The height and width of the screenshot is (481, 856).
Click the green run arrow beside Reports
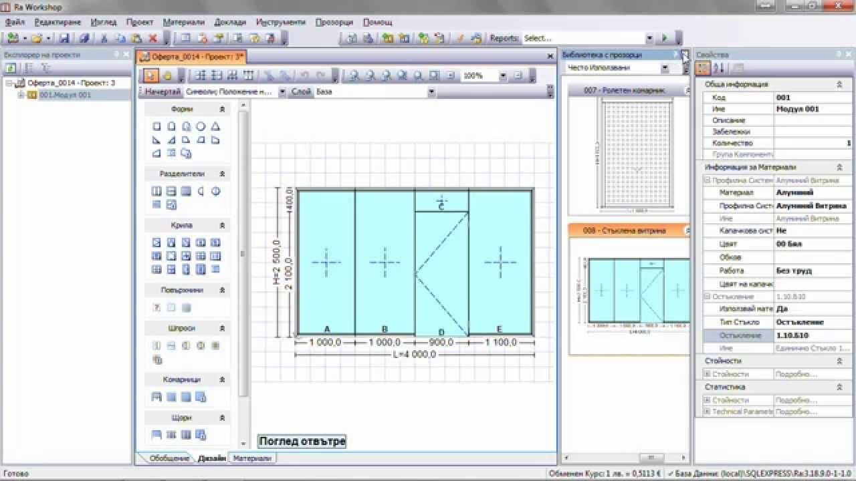(x=664, y=38)
